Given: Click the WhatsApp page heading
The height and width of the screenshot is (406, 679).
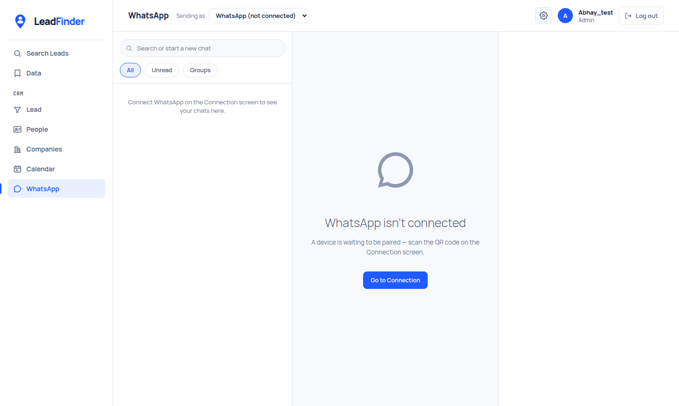Looking at the screenshot, I should [x=149, y=16].
